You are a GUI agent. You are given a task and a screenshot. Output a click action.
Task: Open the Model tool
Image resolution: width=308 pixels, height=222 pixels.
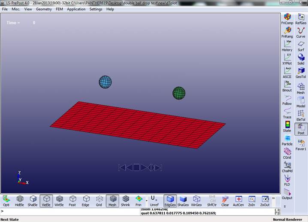[301, 102]
